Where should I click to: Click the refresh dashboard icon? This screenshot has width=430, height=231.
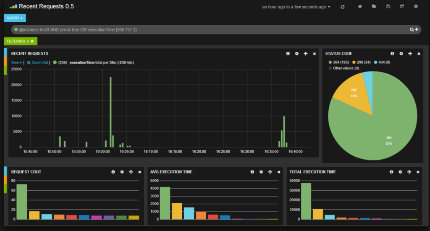(x=343, y=7)
